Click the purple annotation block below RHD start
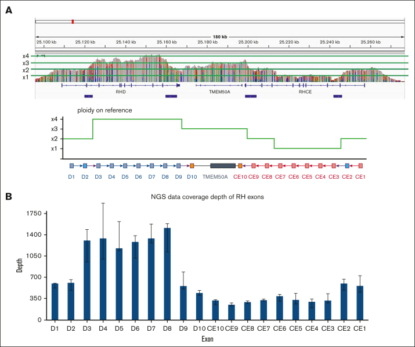Image resolution: width=415 pixels, height=347 pixels. (89, 96)
